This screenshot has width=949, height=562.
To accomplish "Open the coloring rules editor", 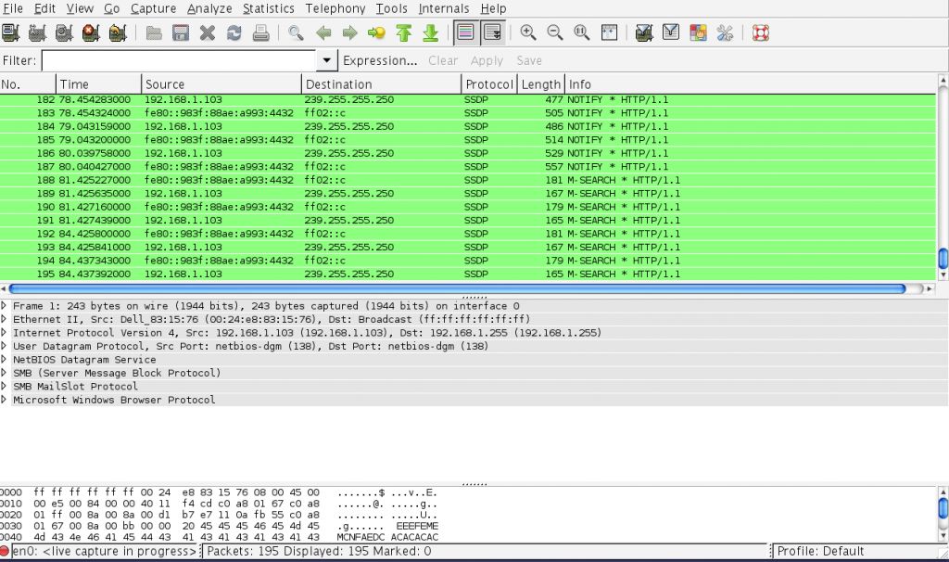I will tap(698, 32).
